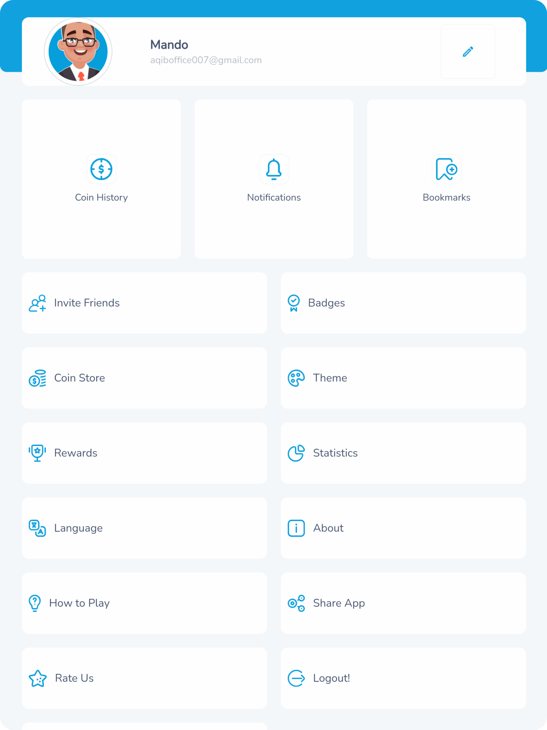547x730 pixels.
Task: Open the How to Play menu item
Action: point(144,603)
